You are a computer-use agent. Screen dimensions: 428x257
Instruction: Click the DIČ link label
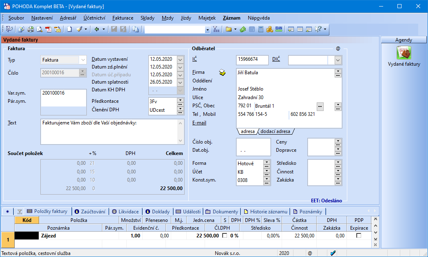pos(276,59)
